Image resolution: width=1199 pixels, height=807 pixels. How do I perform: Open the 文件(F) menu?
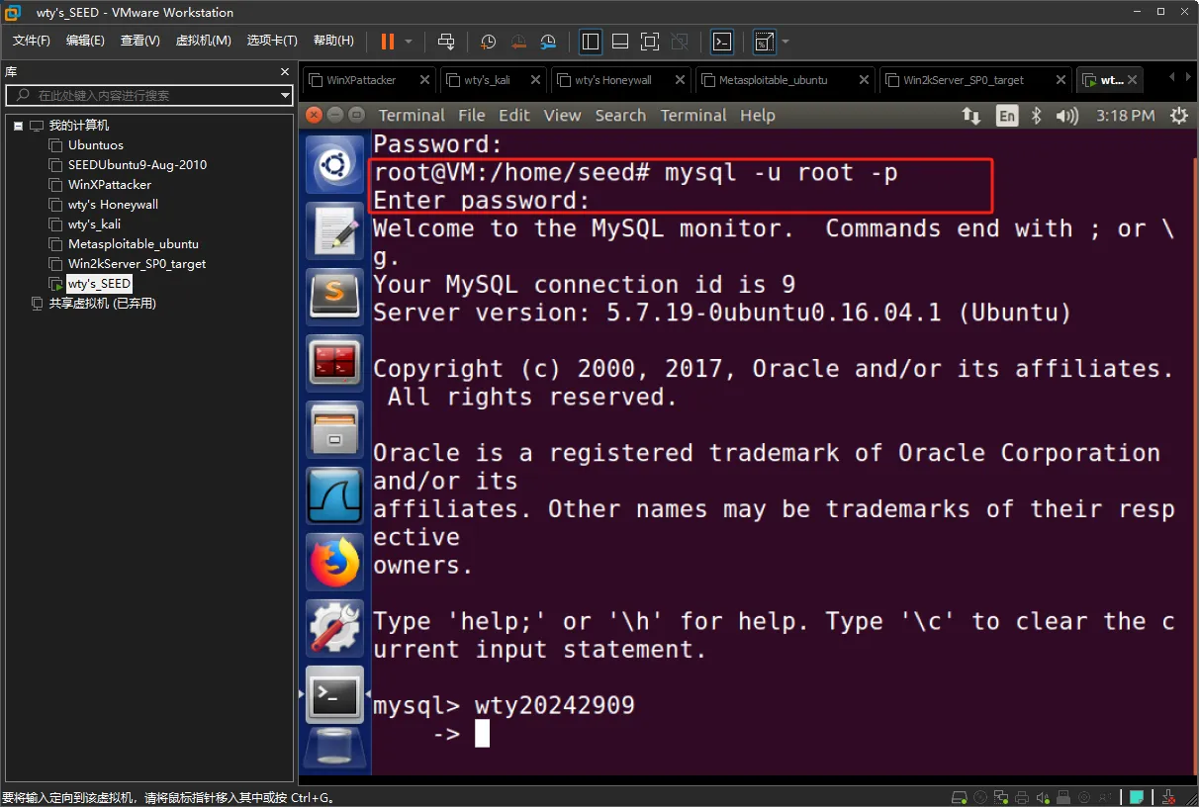tap(32, 41)
